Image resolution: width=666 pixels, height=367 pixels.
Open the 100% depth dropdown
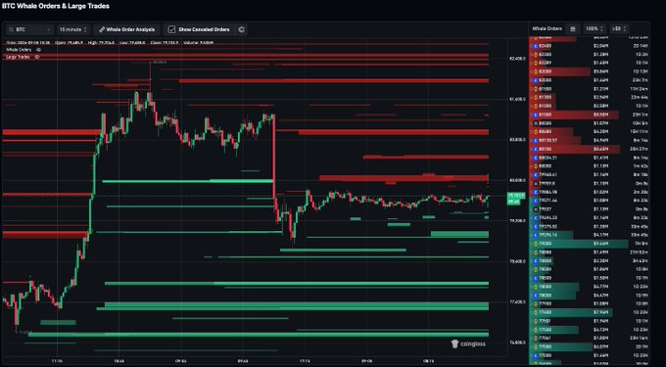click(595, 28)
